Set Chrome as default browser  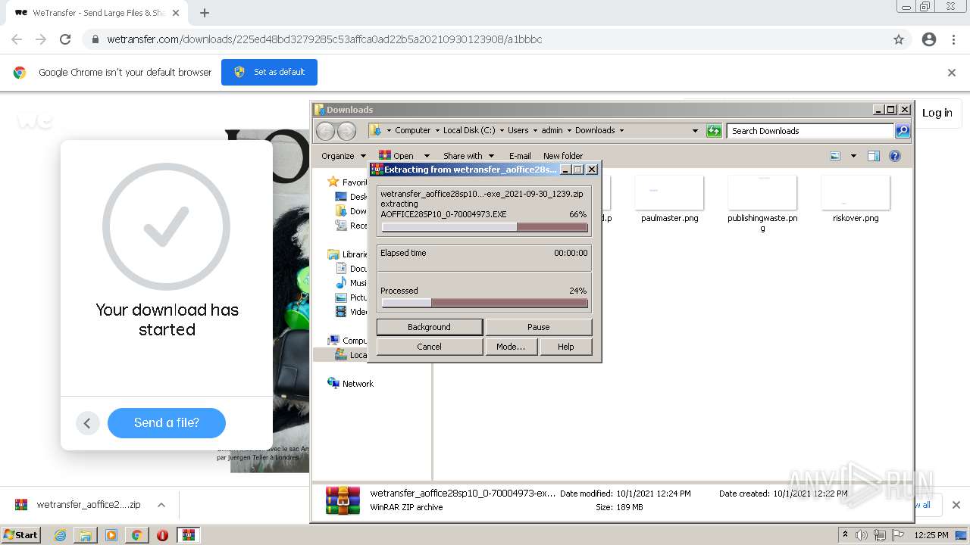point(269,72)
